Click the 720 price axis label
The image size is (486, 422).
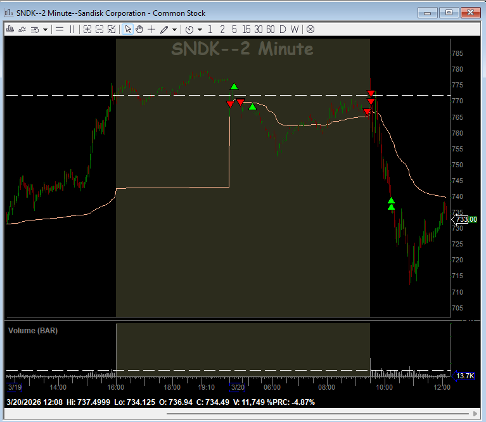(457, 260)
